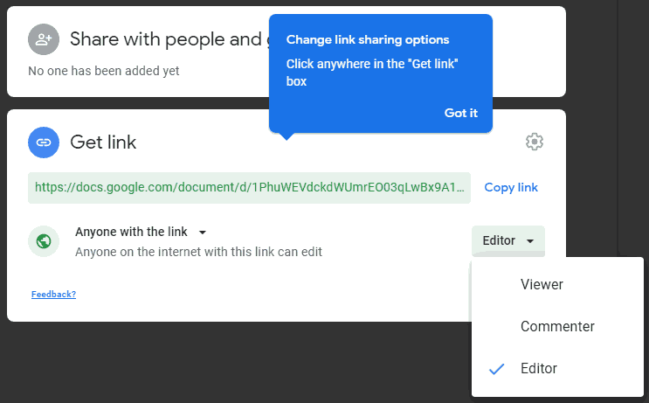The image size is (649, 403).
Task: Click the blue chain-link icon beside Get link
Action: click(43, 142)
